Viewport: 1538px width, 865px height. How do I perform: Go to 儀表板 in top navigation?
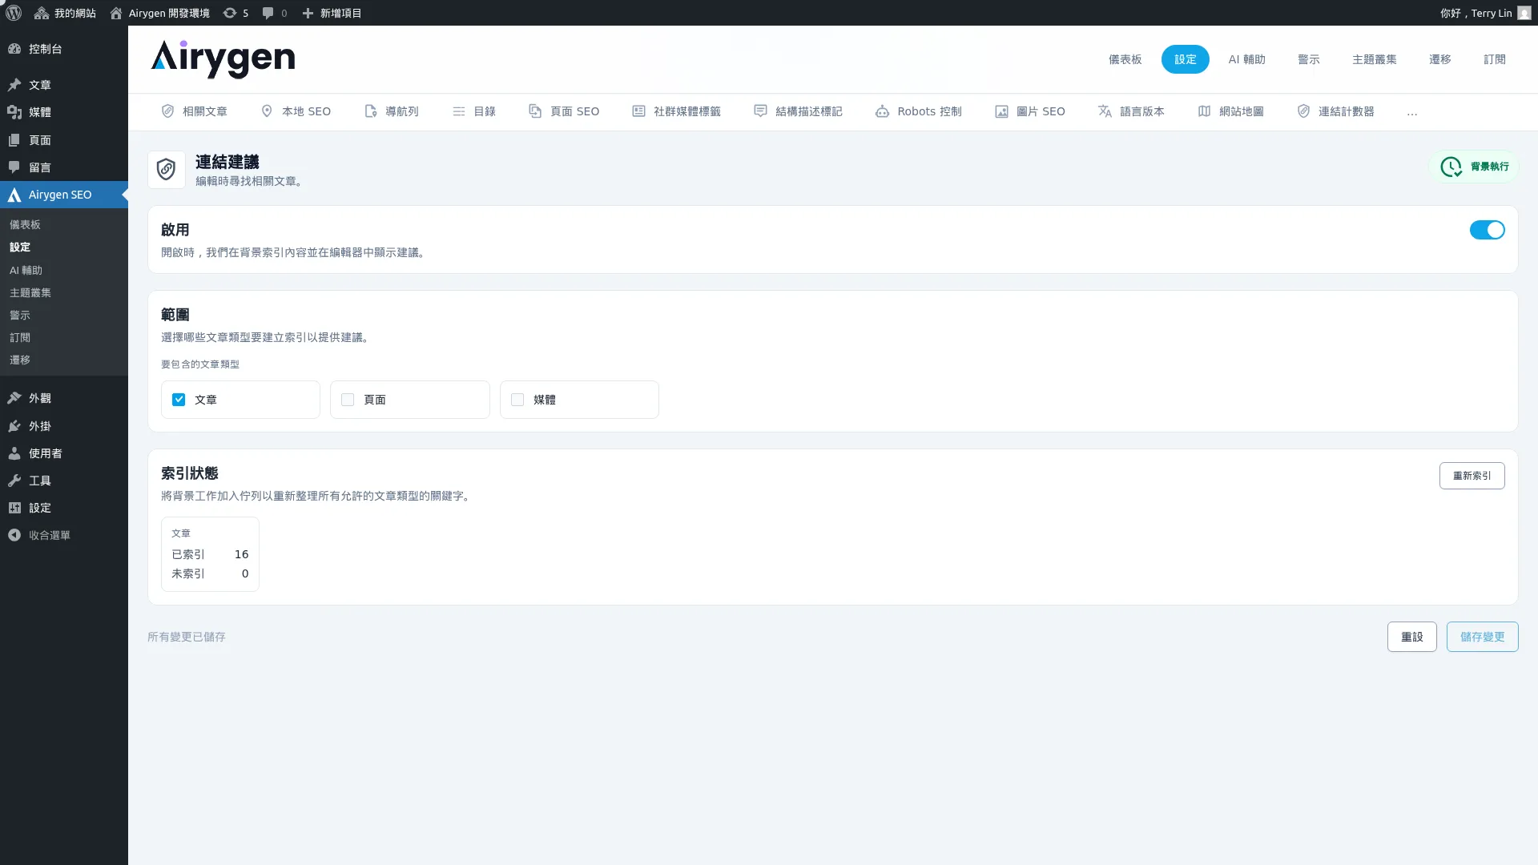click(1125, 59)
